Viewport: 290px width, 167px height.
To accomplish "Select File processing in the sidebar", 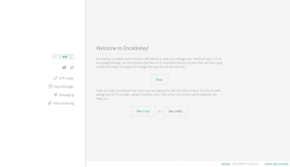I will [64, 103].
